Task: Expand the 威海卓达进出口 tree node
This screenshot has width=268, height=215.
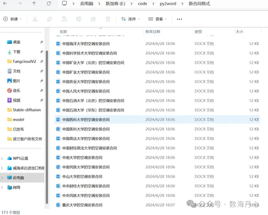Action: [2, 168]
